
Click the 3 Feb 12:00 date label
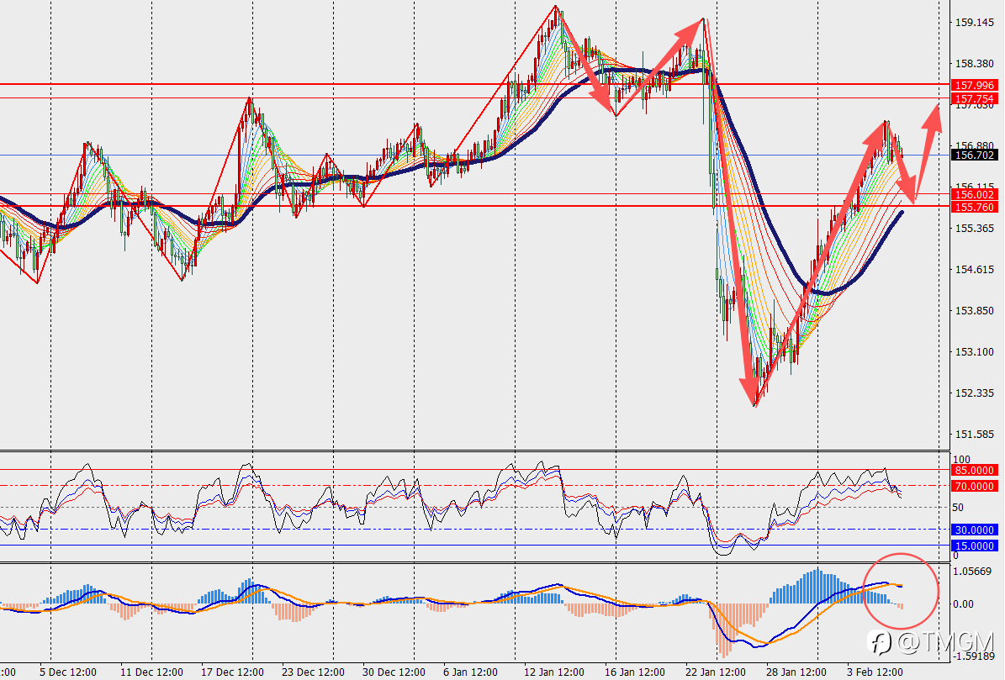[x=875, y=672]
